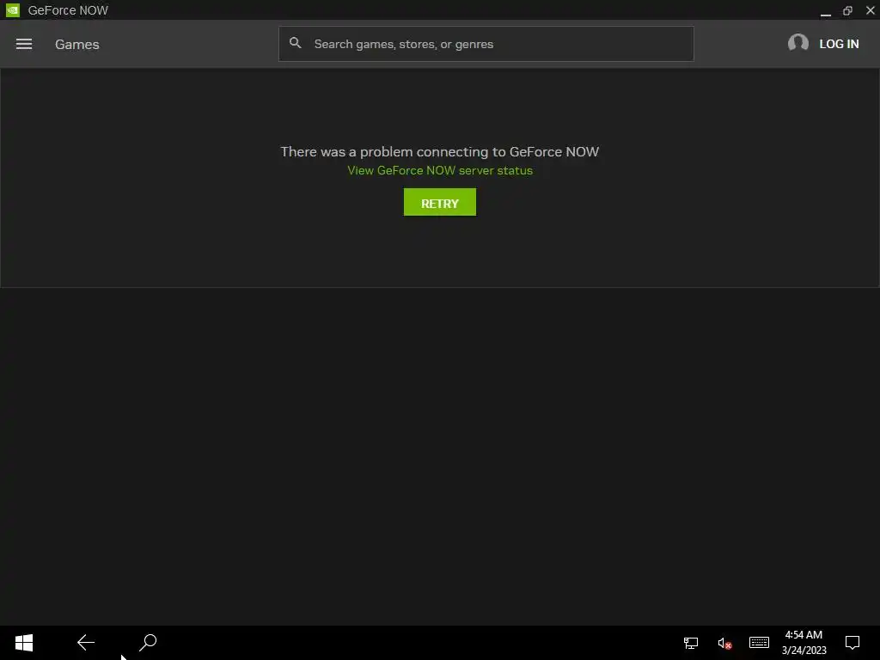Close the GeForce NOW window
This screenshot has height=660, width=880.
click(x=870, y=10)
